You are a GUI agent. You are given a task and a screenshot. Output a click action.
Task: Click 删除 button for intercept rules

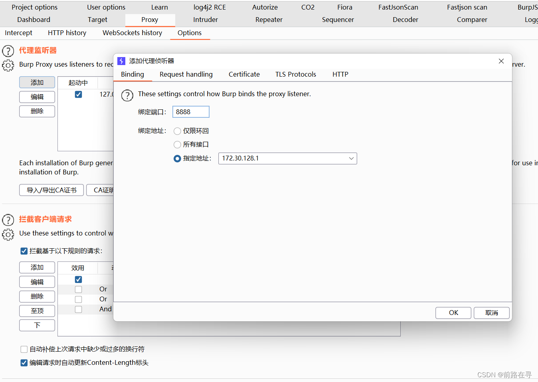[x=37, y=296]
